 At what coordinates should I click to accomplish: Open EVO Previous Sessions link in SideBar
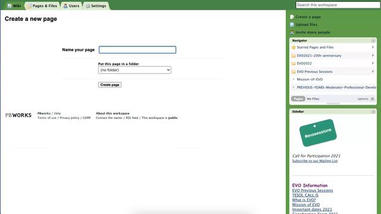tap(313, 190)
